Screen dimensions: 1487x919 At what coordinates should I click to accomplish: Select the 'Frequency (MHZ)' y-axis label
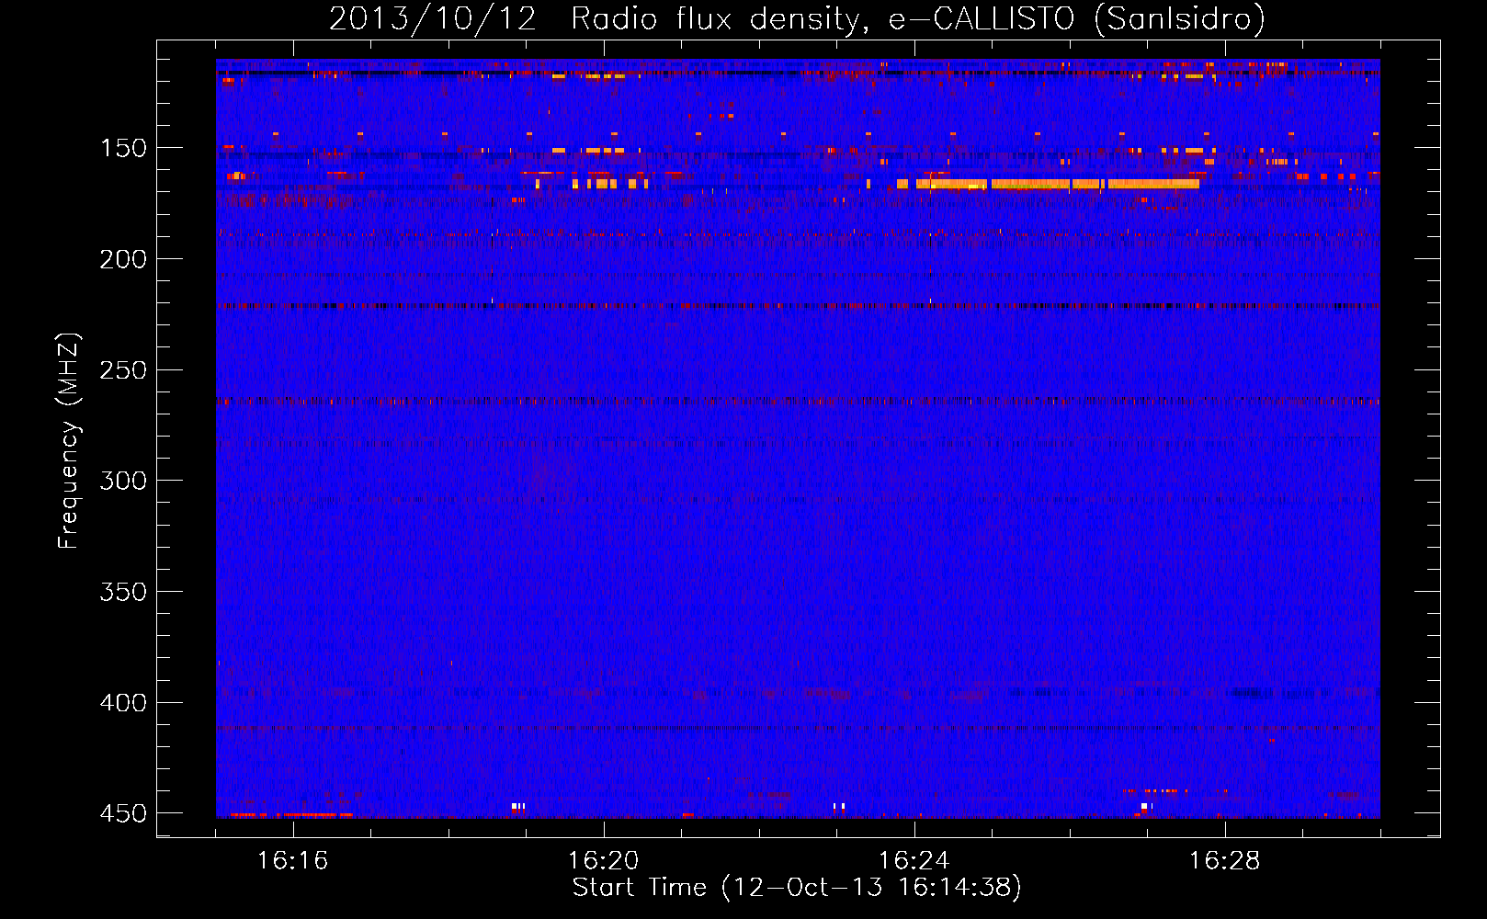tap(69, 440)
